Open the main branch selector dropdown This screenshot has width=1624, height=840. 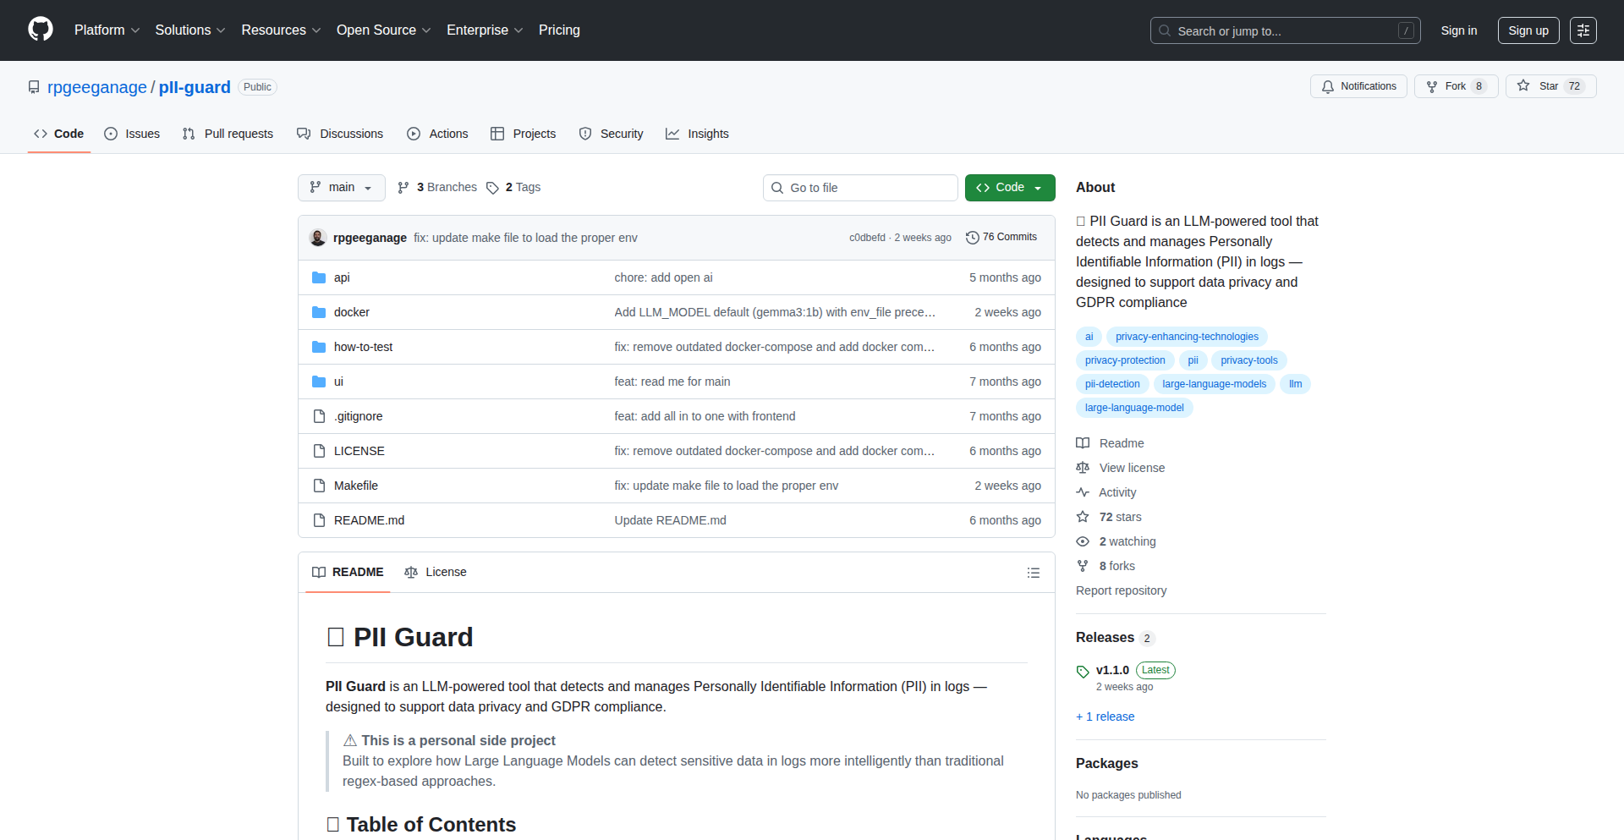point(342,188)
